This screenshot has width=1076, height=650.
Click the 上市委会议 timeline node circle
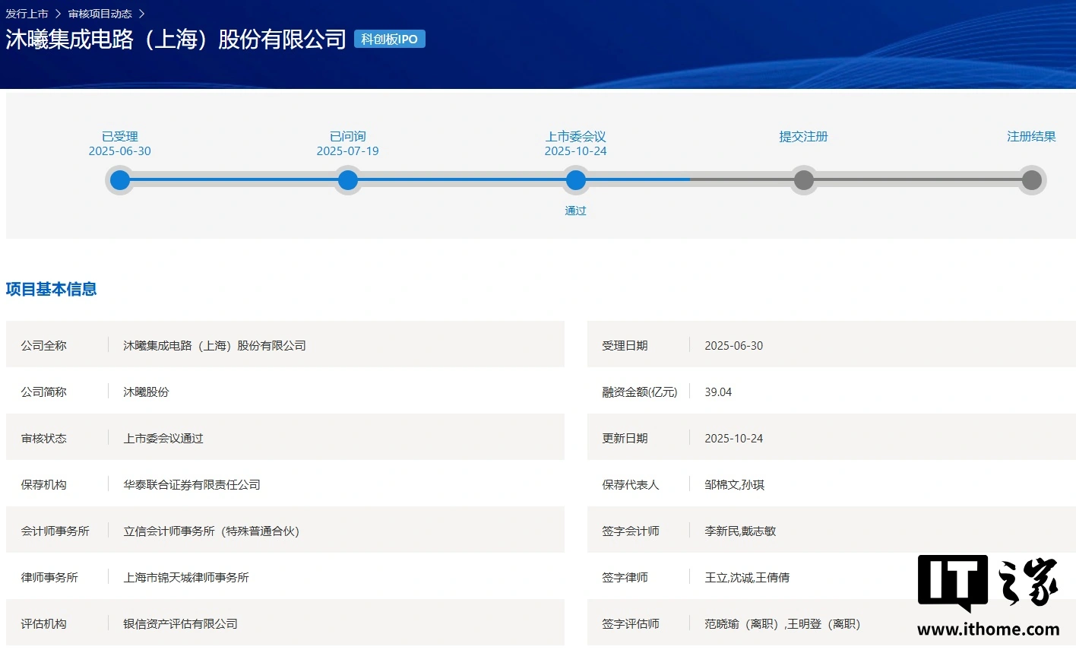pos(576,180)
